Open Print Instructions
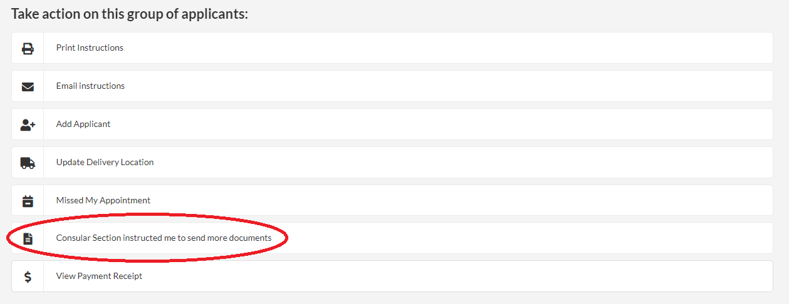 click(90, 48)
